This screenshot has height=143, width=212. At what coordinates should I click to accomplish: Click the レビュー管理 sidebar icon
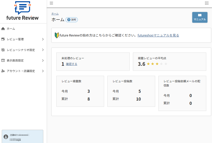pos(3,39)
